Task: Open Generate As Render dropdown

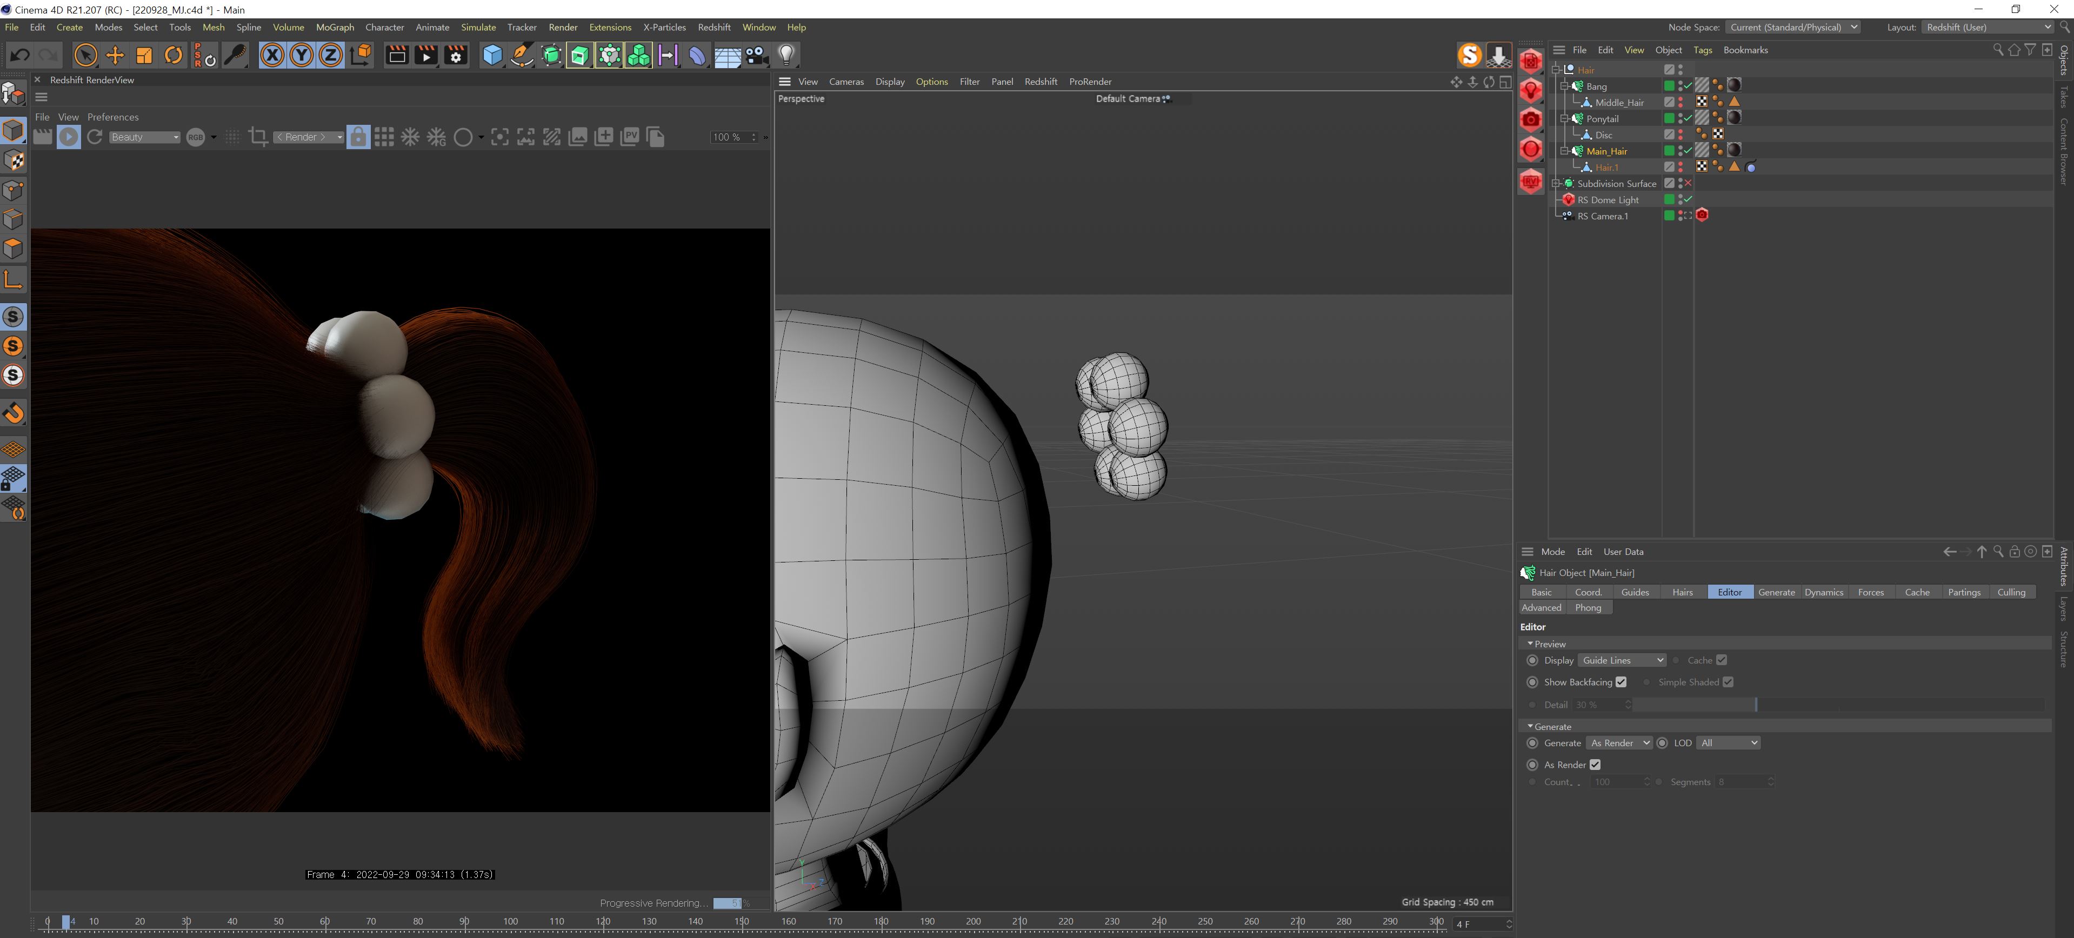Action: click(x=1619, y=743)
